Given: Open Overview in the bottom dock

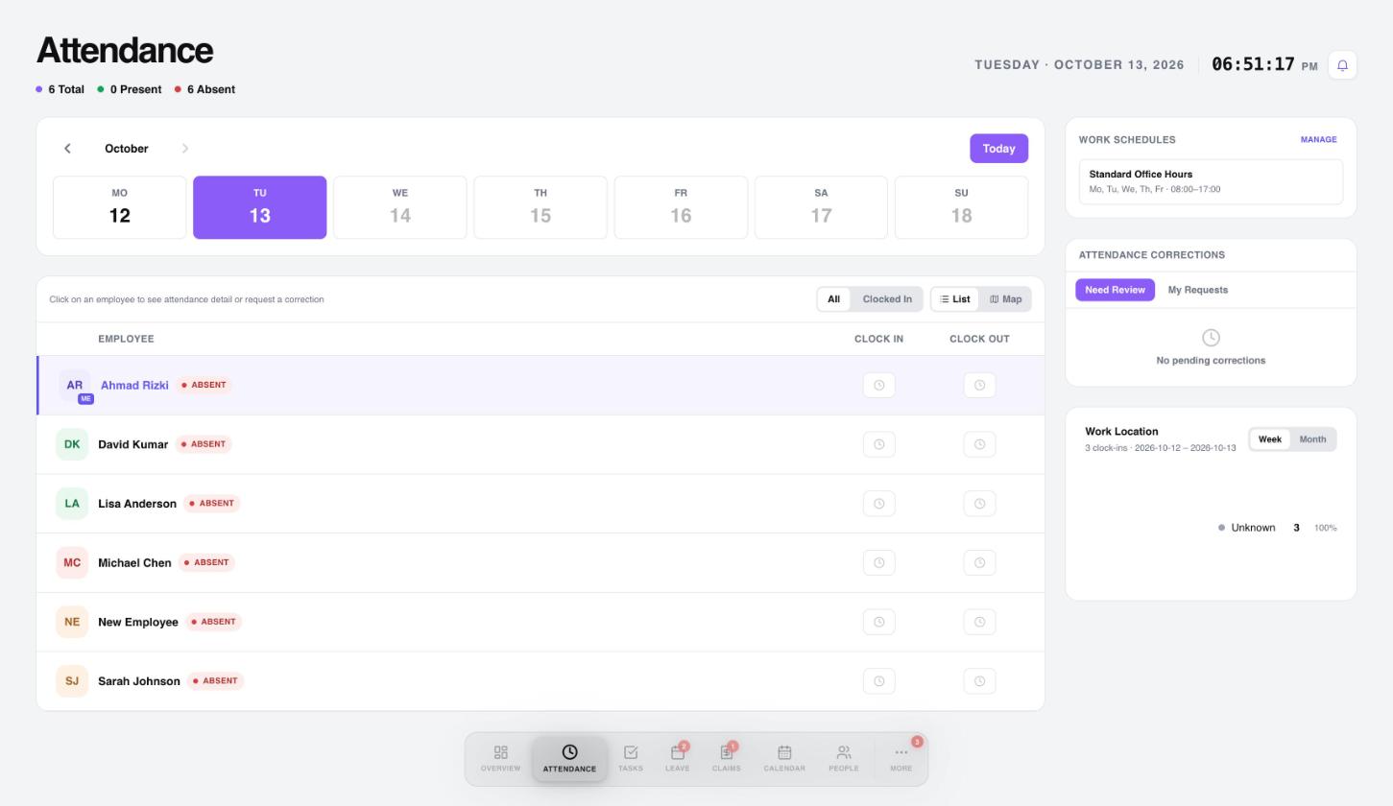Looking at the screenshot, I should (x=500, y=759).
